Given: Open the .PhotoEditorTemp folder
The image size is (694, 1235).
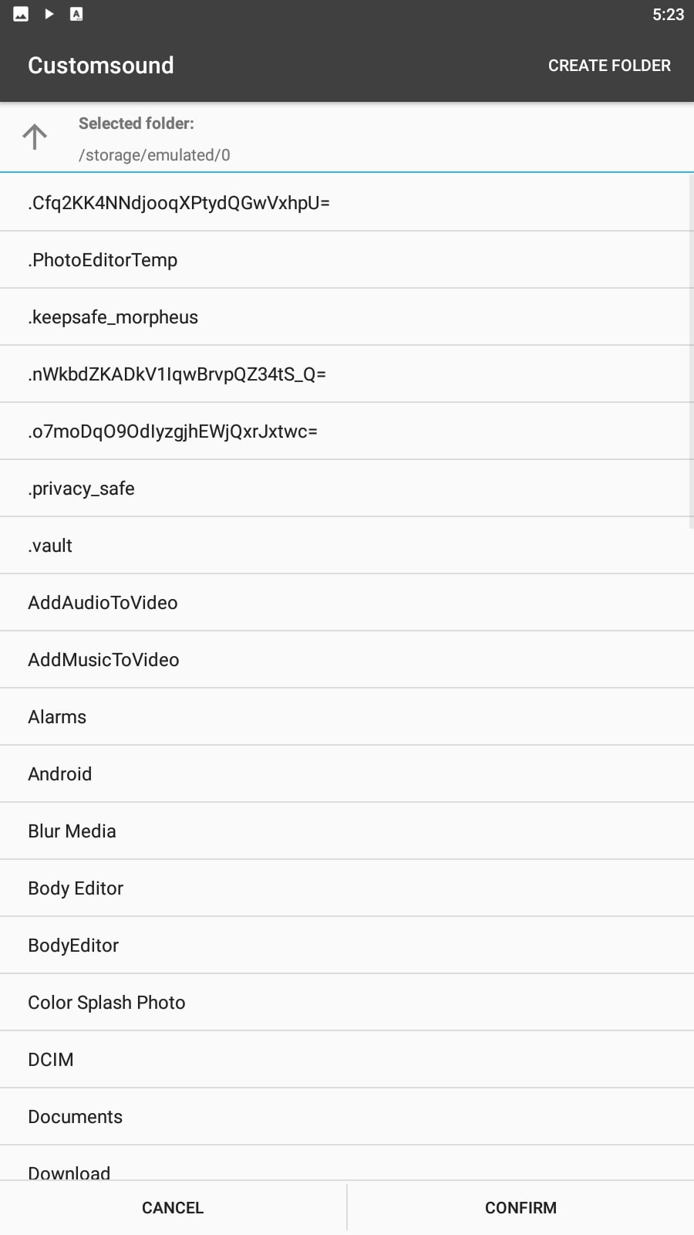Looking at the screenshot, I should 347,260.
